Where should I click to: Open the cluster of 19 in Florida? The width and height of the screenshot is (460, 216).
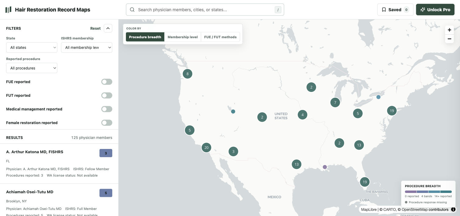(x=364, y=182)
